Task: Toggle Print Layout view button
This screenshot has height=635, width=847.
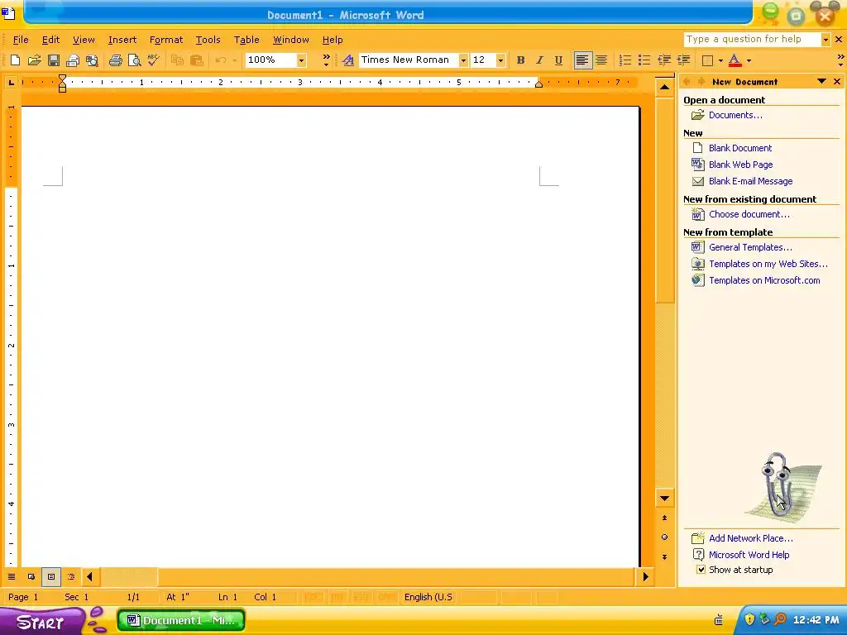Action: pos(51,576)
